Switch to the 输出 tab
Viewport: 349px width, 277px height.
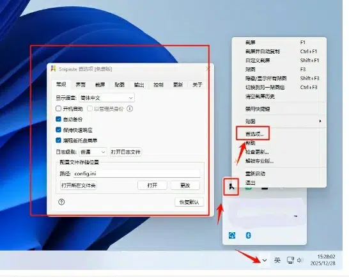click(139, 84)
